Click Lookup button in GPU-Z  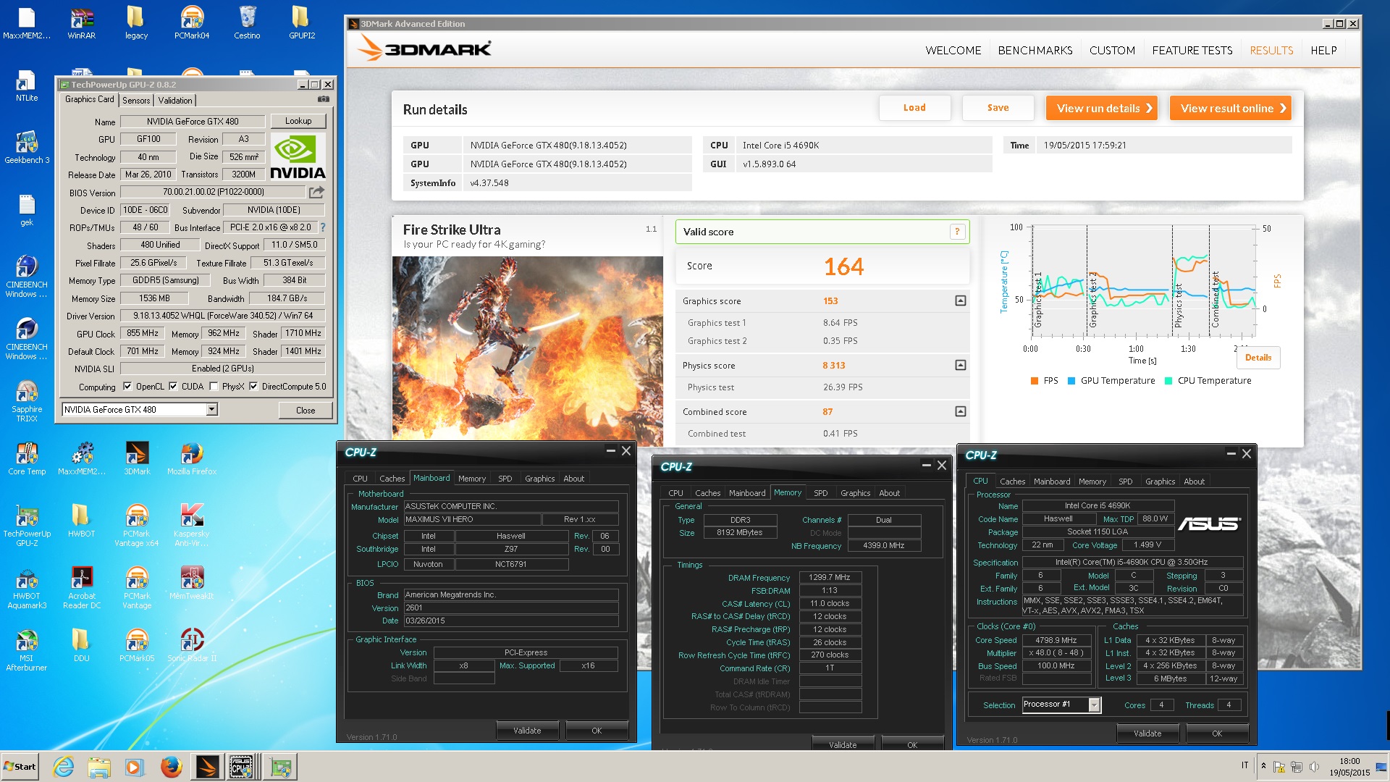pos(298,121)
